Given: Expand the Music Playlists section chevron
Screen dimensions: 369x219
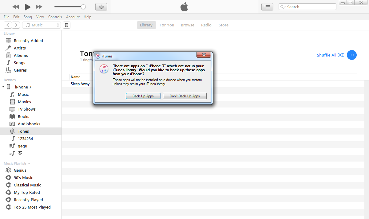Looking at the screenshot, I should point(29,164).
